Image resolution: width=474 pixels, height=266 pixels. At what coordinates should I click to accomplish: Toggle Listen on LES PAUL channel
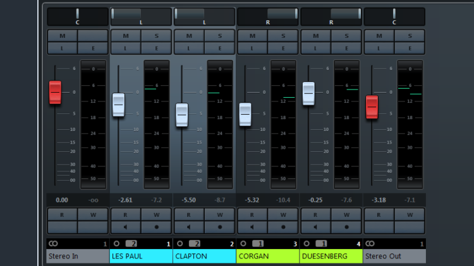coord(126,48)
